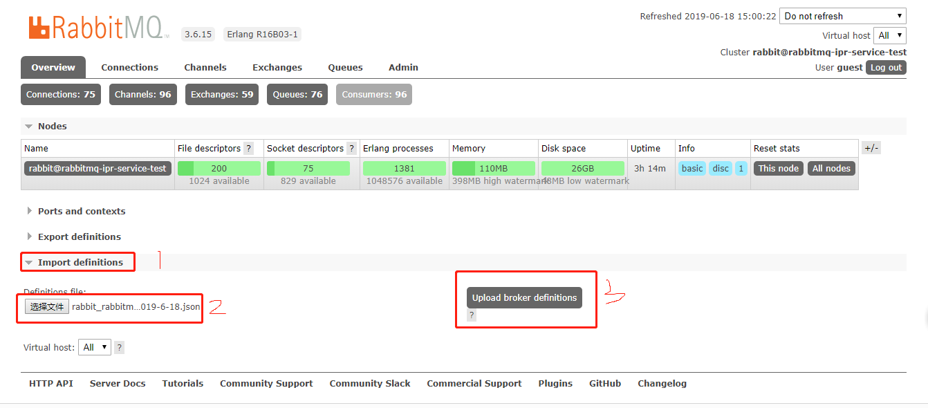Click Memory 110MB usage bar
The width and height of the screenshot is (928, 408).
pos(494,168)
